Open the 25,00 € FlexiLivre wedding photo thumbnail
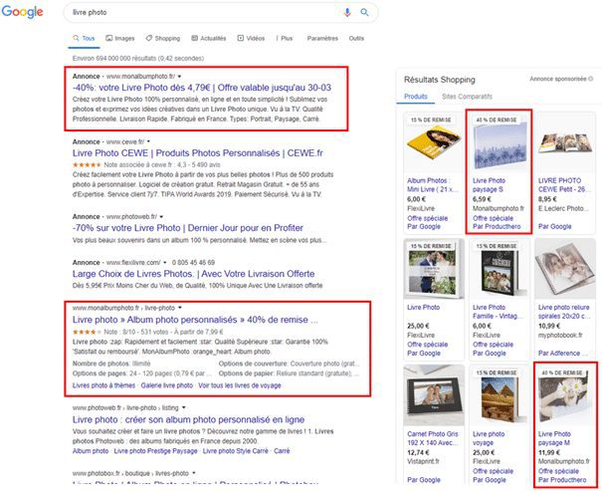 (x=434, y=270)
